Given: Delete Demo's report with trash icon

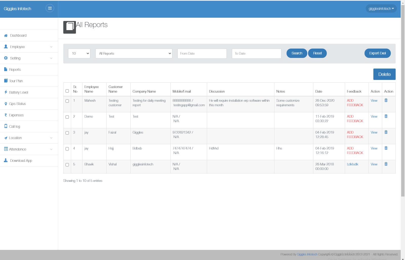Looking at the screenshot, I should click(386, 116).
